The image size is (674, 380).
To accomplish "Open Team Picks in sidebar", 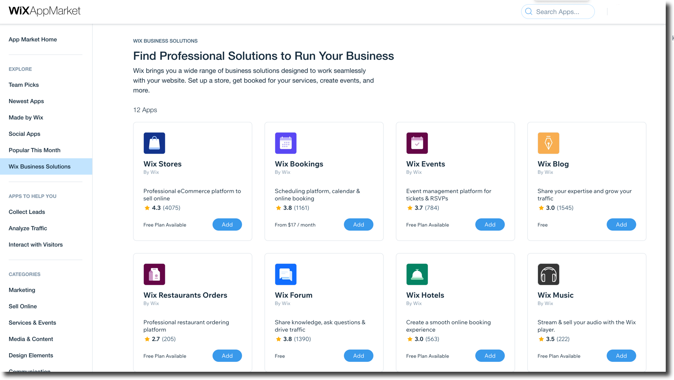I will [x=24, y=85].
